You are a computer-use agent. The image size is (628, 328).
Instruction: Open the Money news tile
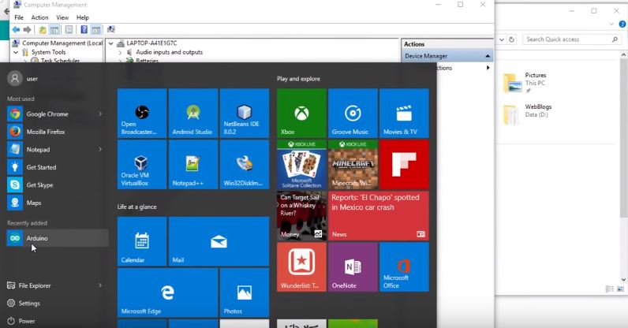301,216
